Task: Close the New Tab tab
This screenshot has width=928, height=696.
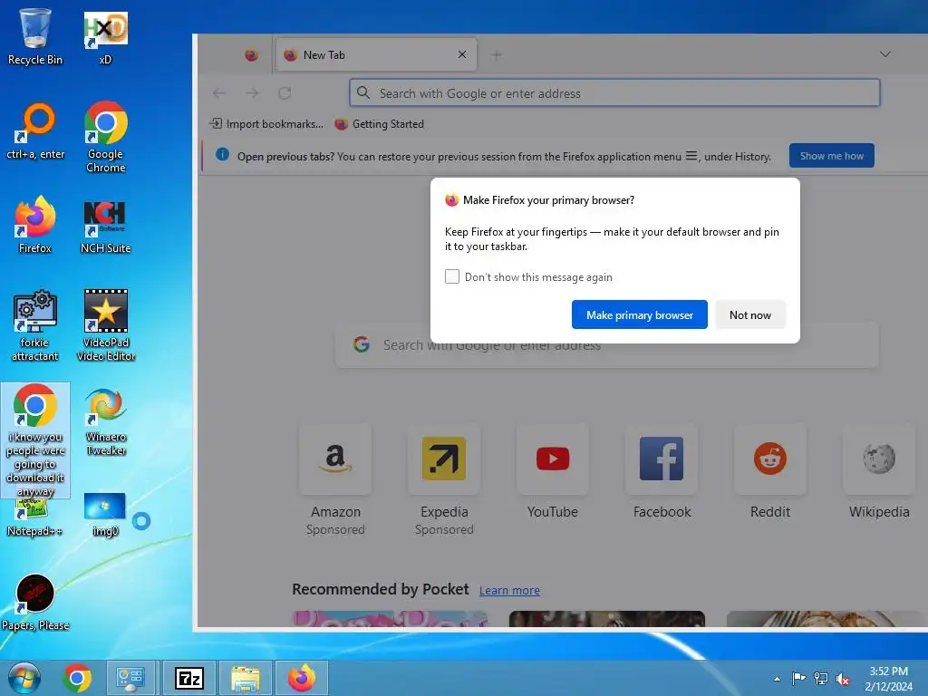Action: click(462, 54)
